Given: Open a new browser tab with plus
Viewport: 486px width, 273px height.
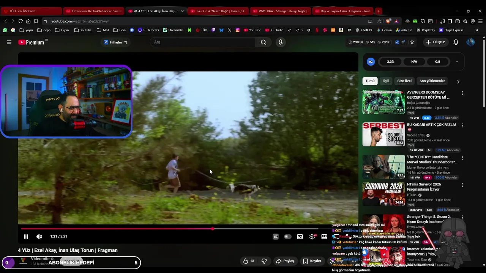Looking at the screenshot, I should click(x=379, y=11).
